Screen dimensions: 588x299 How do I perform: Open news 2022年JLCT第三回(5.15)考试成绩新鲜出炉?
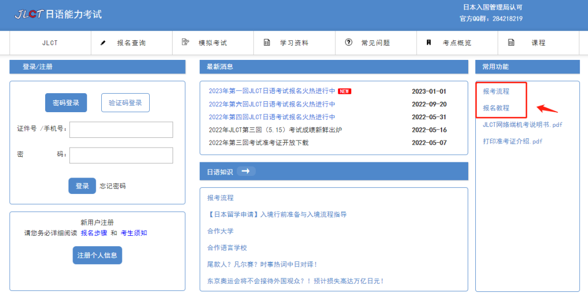(x=275, y=130)
